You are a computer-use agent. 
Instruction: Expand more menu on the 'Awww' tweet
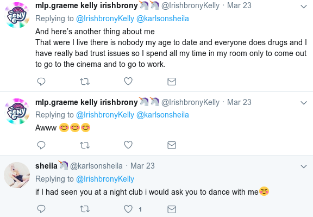click(304, 103)
